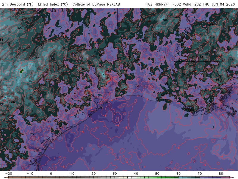Click the 64 dewpoint value on the map
238x179 pixels.
coord(38,58)
